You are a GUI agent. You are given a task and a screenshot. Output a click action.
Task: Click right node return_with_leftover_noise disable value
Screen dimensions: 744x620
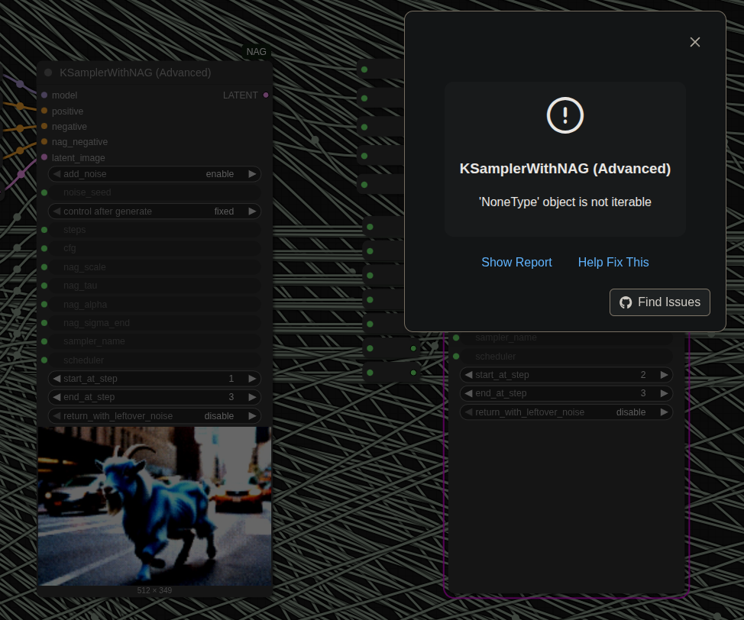coord(631,412)
